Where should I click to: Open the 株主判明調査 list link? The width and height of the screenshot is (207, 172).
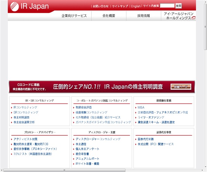pyautogui.click(x=21, y=117)
